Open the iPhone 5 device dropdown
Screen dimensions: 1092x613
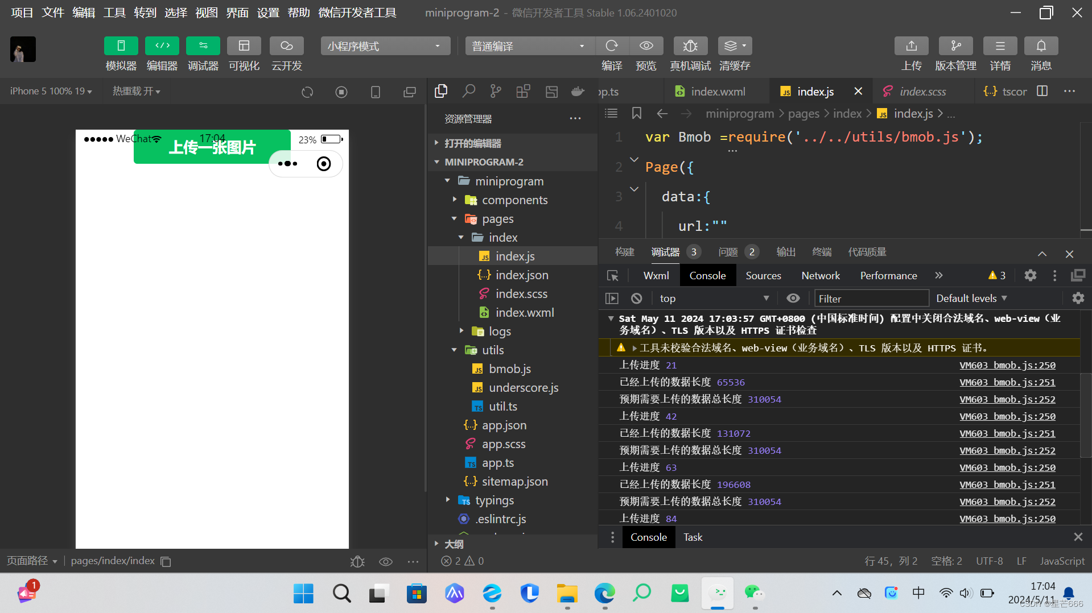[51, 91]
